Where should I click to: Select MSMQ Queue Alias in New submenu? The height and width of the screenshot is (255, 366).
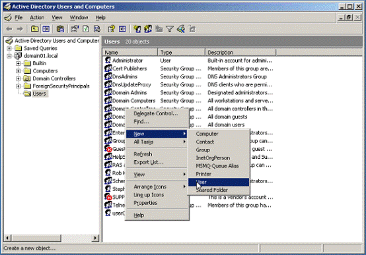(219, 166)
